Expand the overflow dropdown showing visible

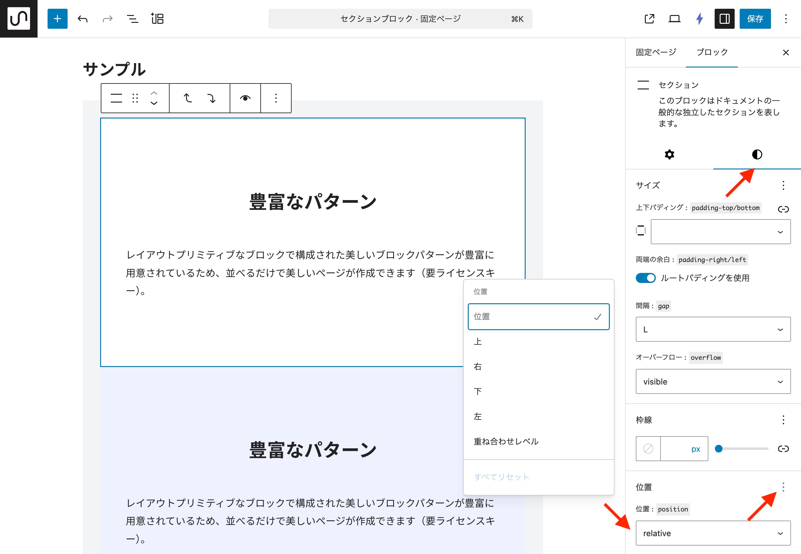click(x=713, y=381)
